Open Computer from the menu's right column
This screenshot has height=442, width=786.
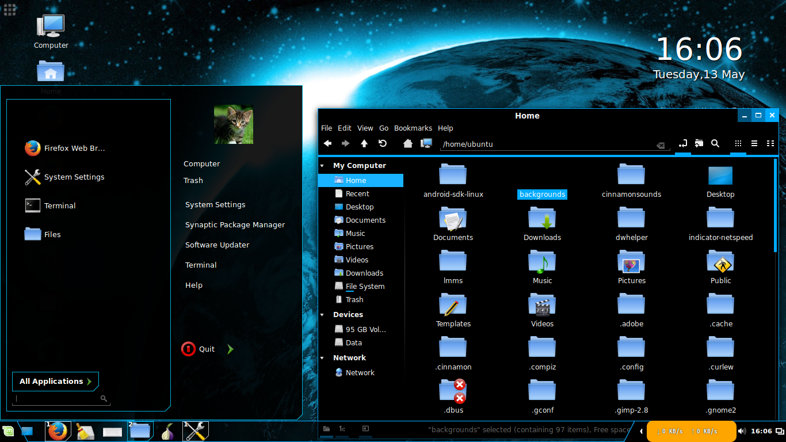point(201,164)
